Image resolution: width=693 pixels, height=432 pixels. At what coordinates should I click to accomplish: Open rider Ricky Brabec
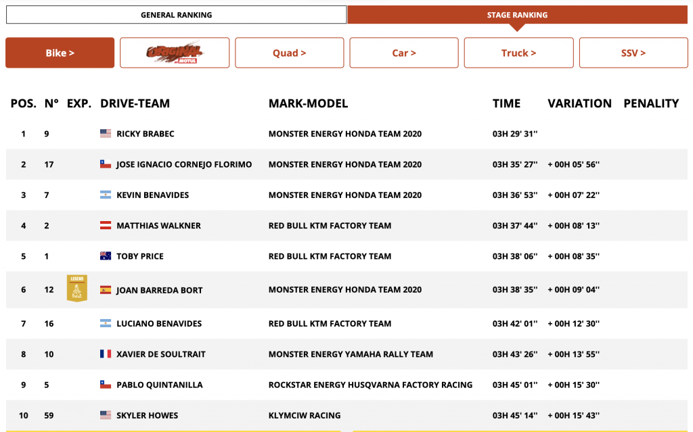pos(146,134)
